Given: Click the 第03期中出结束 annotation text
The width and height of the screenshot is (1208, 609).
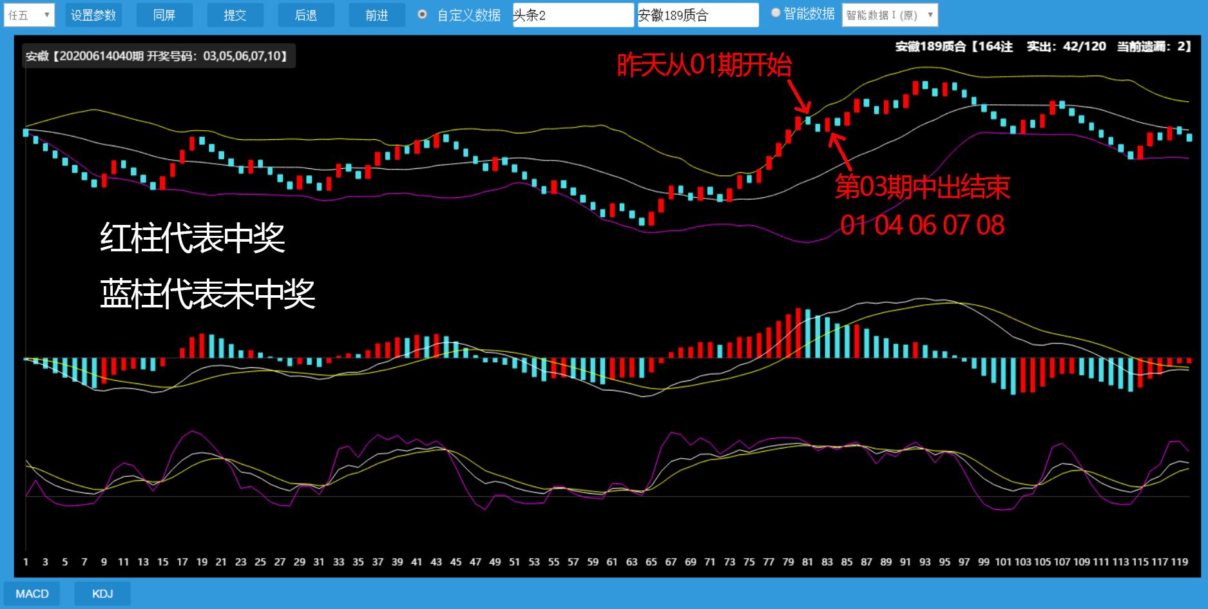Looking at the screenshot, I should (x=922, y=187).
